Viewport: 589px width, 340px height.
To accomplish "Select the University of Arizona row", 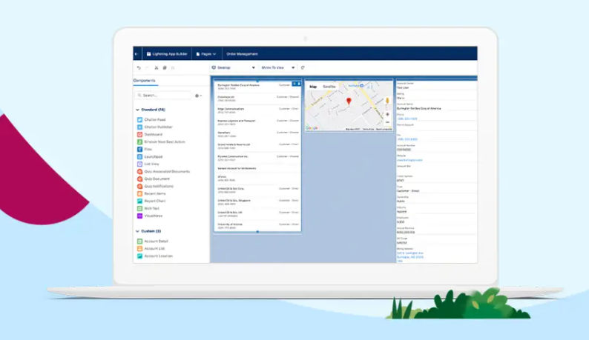I will 257,225.
